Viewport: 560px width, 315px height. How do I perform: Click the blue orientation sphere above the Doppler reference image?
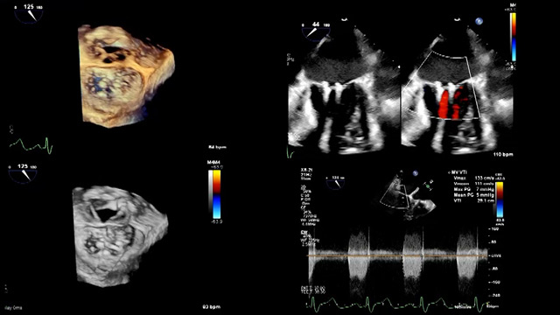415,173
